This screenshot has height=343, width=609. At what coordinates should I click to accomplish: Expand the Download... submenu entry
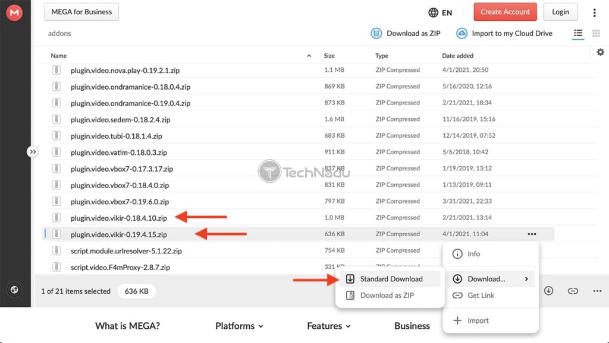tap(491, 279)
